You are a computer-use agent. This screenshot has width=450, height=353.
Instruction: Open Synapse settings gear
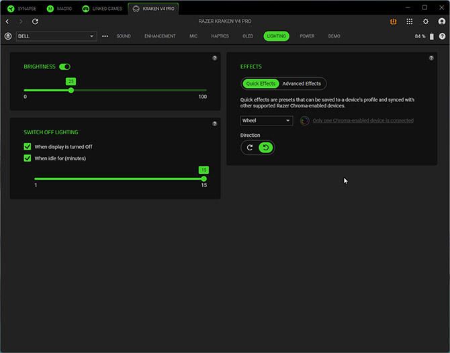coord(426,21)
